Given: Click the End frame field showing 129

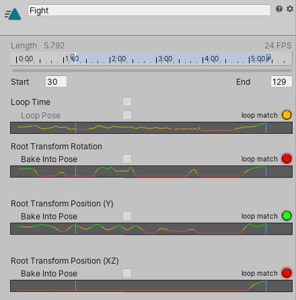Looking at the screenshot, I should coord(281,81).
